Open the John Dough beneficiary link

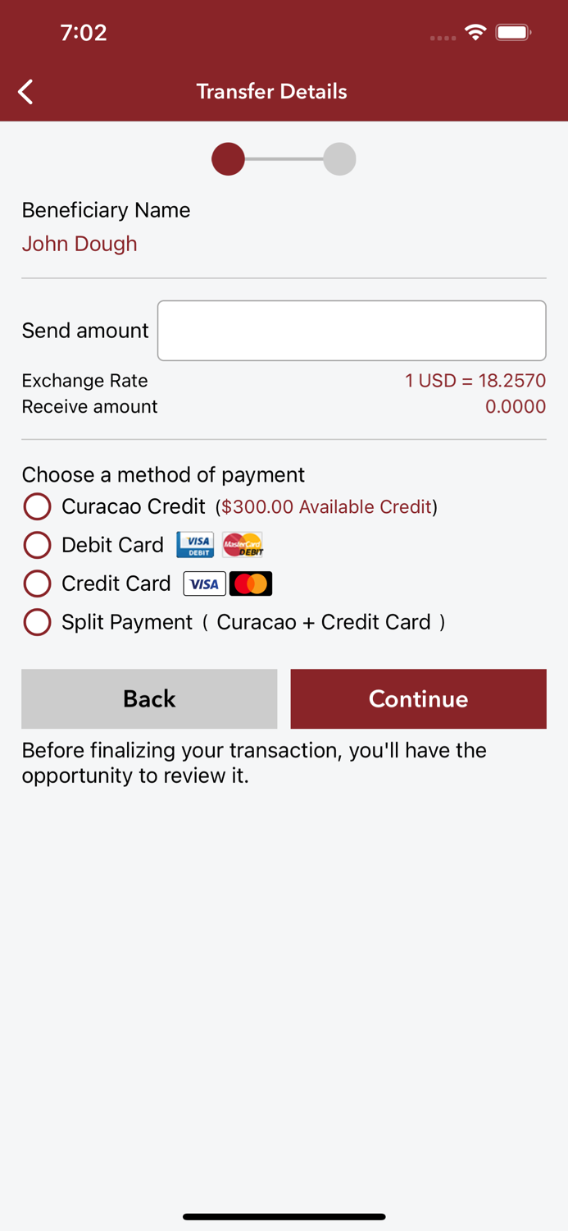tap(79, 244)
